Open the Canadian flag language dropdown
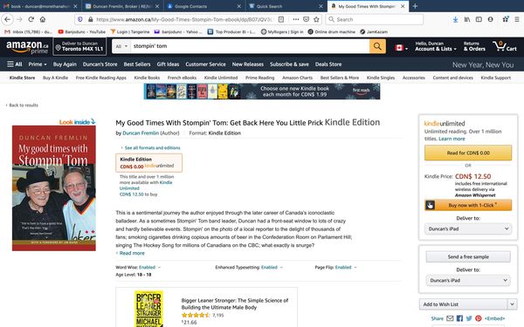524x327 pixels. 402,48
